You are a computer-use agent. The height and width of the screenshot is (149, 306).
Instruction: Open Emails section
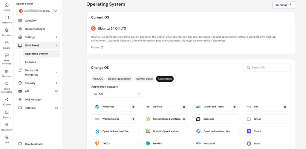click(x=7, y=45)
